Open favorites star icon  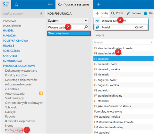tap(16, 4)
